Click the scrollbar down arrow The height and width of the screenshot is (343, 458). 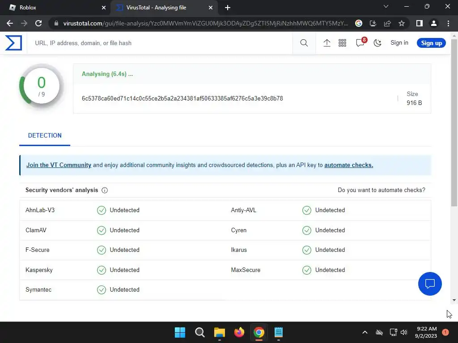tap(454, 300)
